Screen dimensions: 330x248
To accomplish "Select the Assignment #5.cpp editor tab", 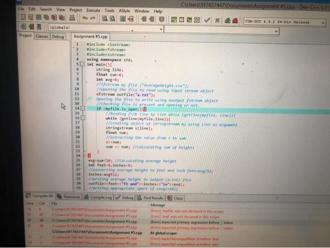I will (x=91, y=36).
